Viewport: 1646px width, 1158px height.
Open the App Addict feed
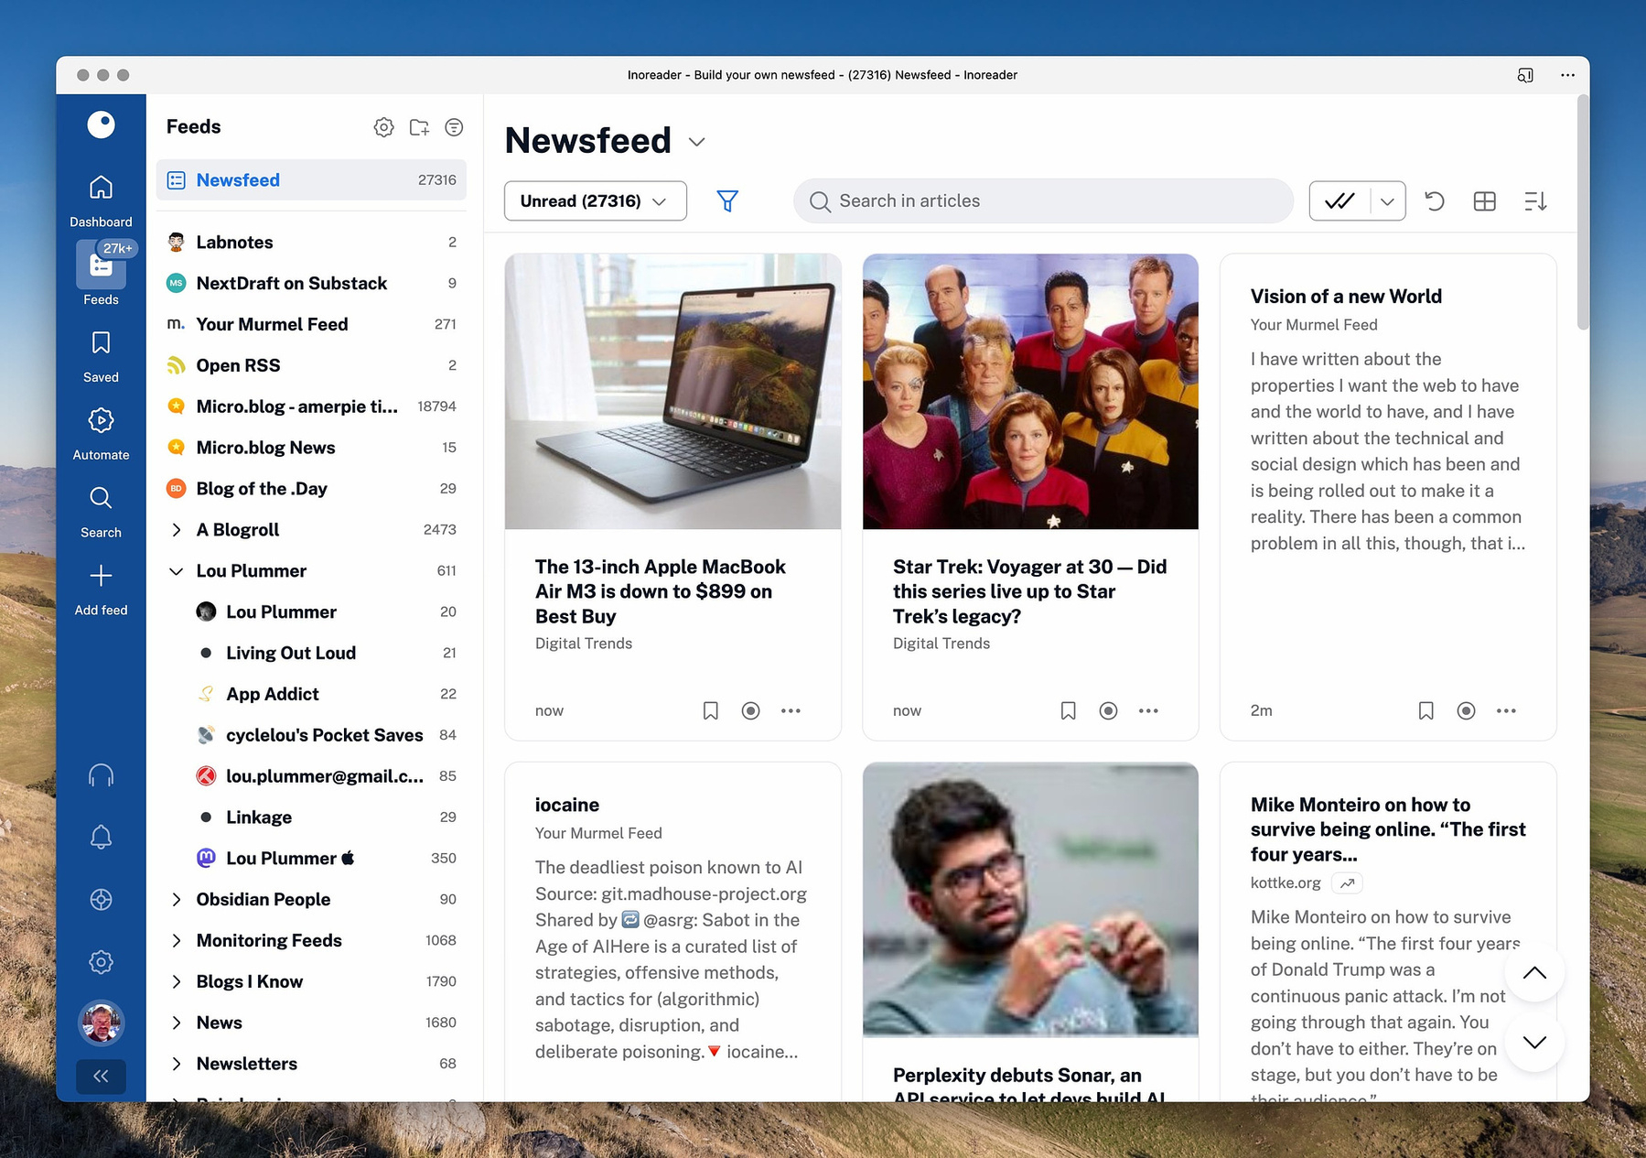[x=311, y=695]
